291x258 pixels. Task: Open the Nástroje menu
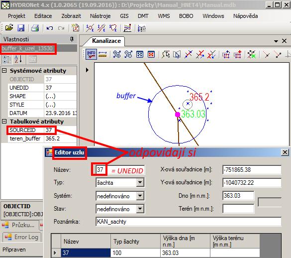100,16
